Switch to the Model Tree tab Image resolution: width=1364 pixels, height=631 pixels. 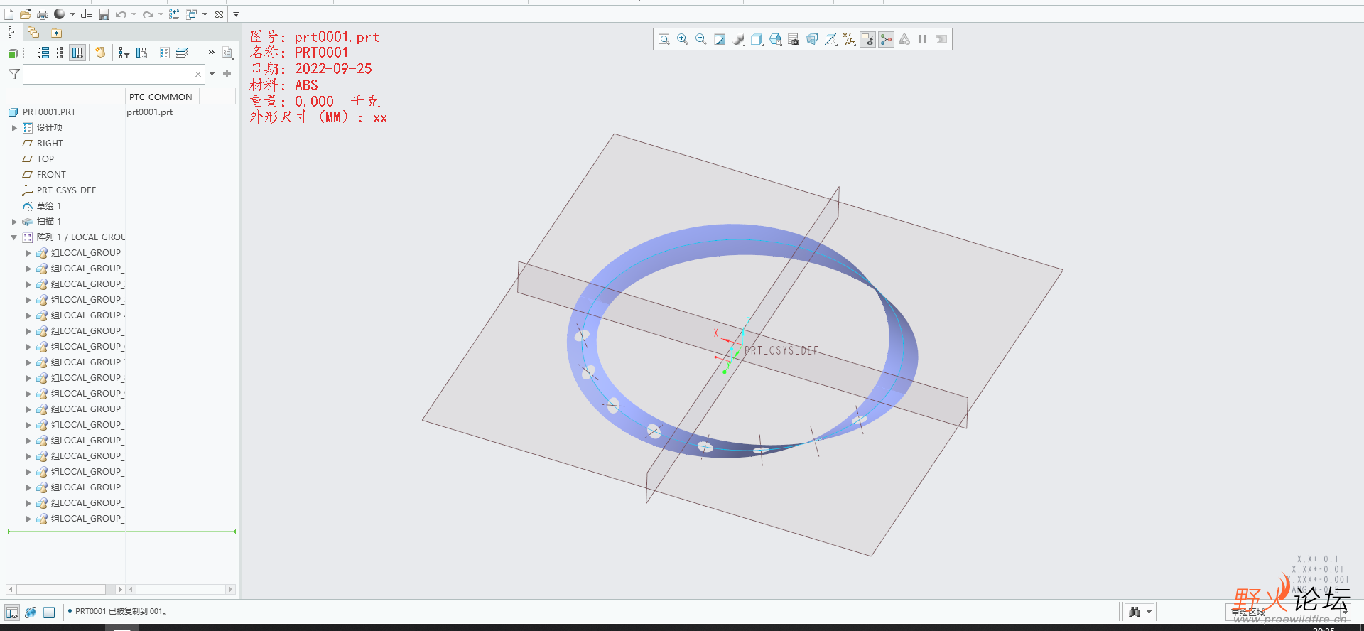click(x=12, y=32)
